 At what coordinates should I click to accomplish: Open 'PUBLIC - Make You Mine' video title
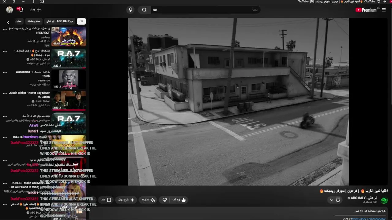[30, 185]
